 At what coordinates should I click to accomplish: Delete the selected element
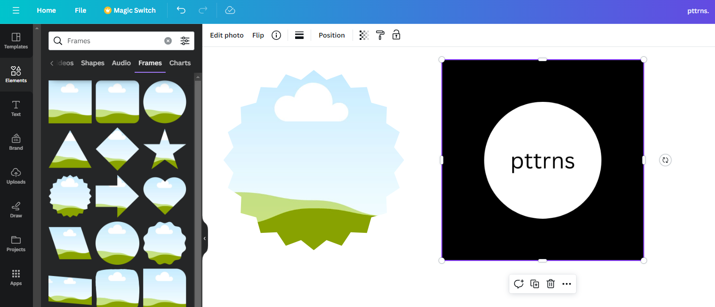[x=551, y=284]
